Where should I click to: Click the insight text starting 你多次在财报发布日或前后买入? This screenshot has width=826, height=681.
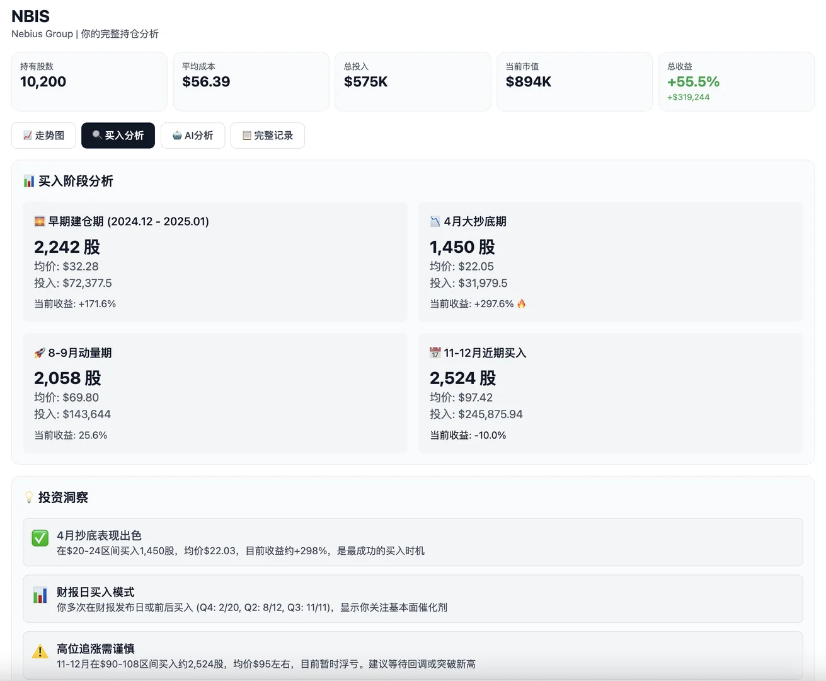[252, 608]
